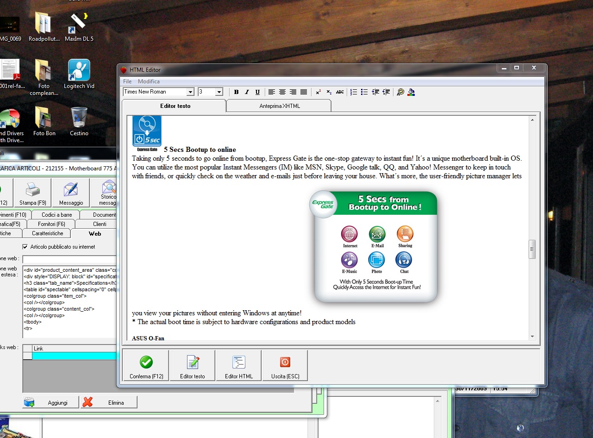Click the Uscita (ESC) button

285,365
